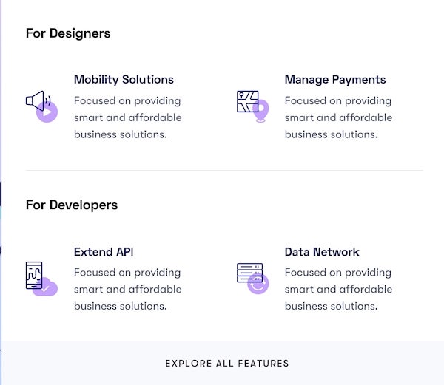Click the purple location pin on the map icon
444x385 pixels.
(260, 112)
